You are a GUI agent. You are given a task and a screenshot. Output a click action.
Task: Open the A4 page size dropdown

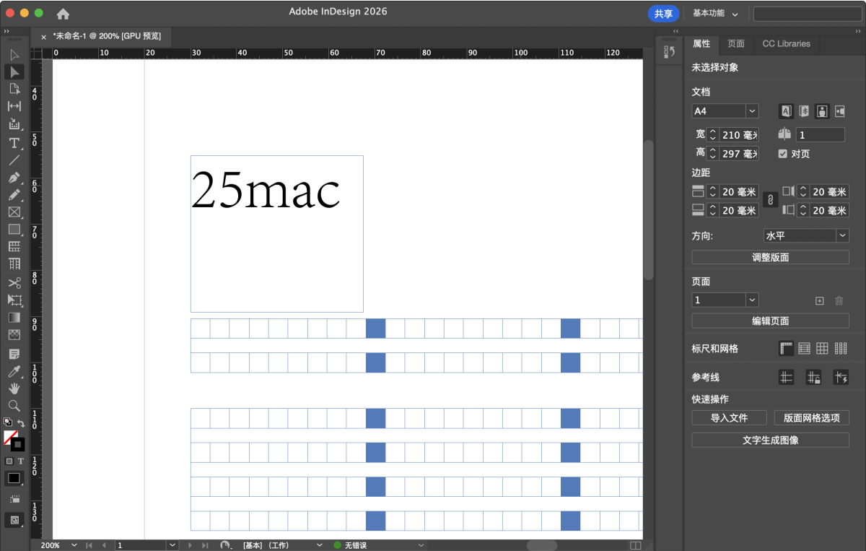coord(752,111)
